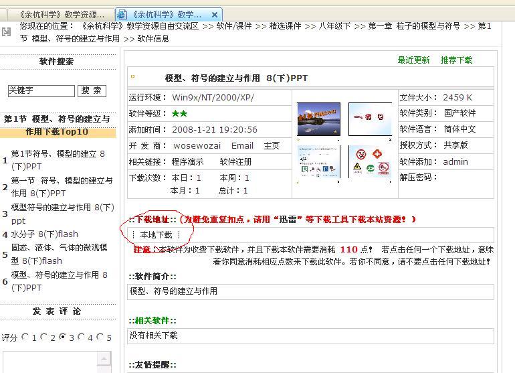The width and height of the screenshot is (515, 373).
Task: Choose rating 4 in the comment form
Action: [81, 337]
